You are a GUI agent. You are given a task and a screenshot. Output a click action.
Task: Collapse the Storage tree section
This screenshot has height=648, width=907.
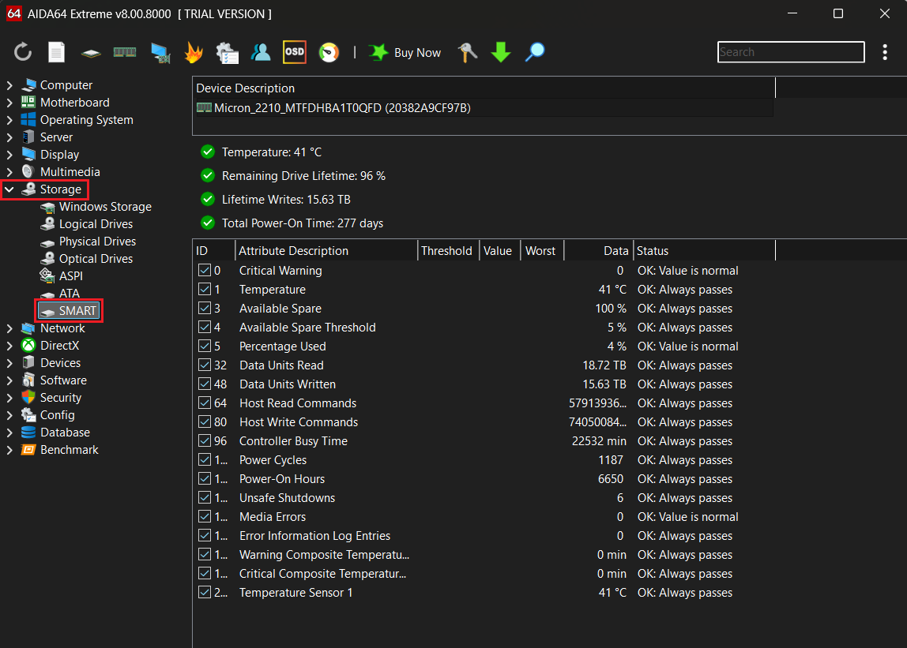[x=9, y=189]
